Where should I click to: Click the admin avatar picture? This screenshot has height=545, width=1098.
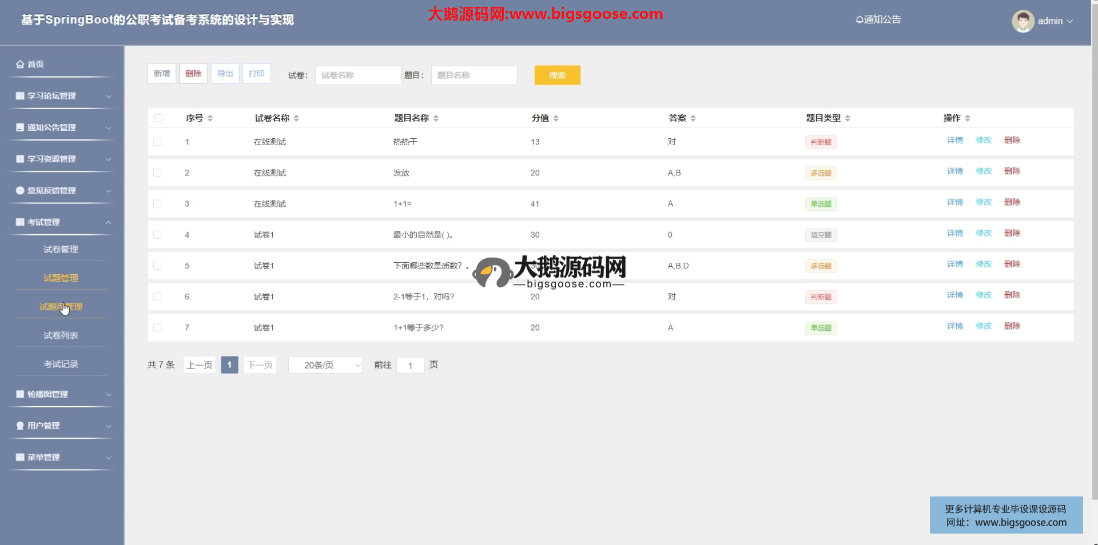click(1023, 21)
